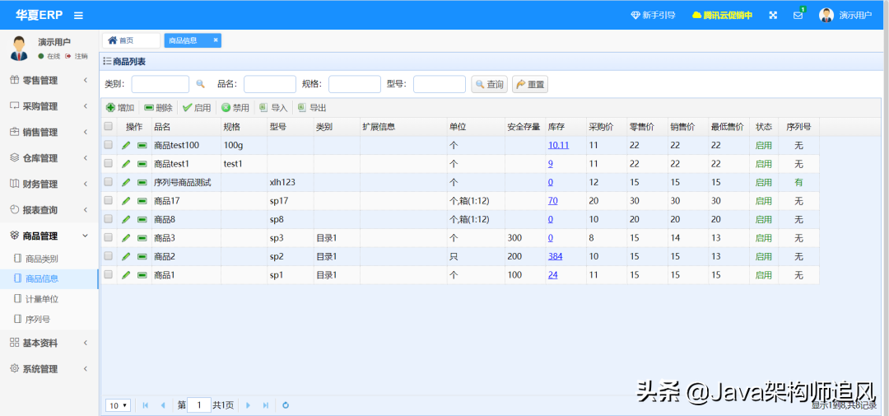The height and width of the screenshot is (416, 889).
Task: Check the 商品test100 row checkbox
Action: click(109, 145)
